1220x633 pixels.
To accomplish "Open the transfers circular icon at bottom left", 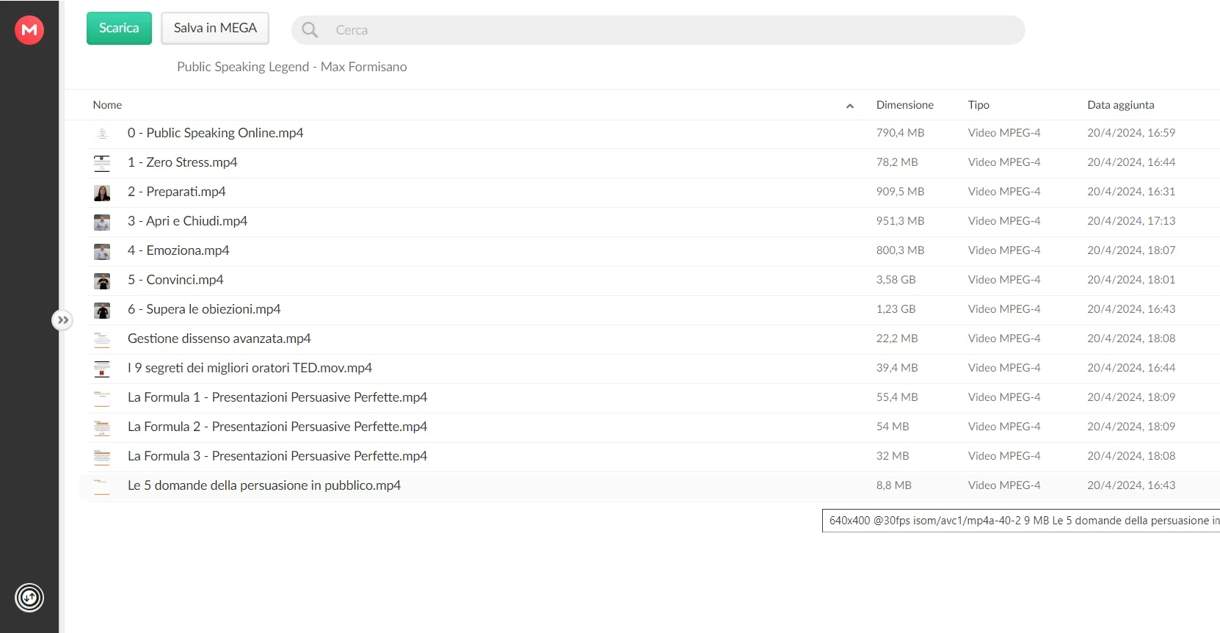I will coord(29,598).
